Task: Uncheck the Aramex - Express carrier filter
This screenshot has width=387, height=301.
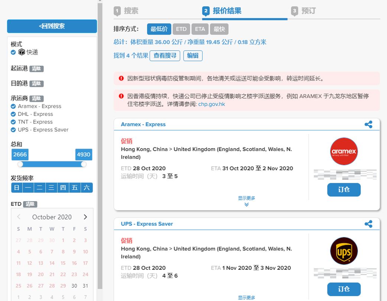Action: tap(13, 107)
